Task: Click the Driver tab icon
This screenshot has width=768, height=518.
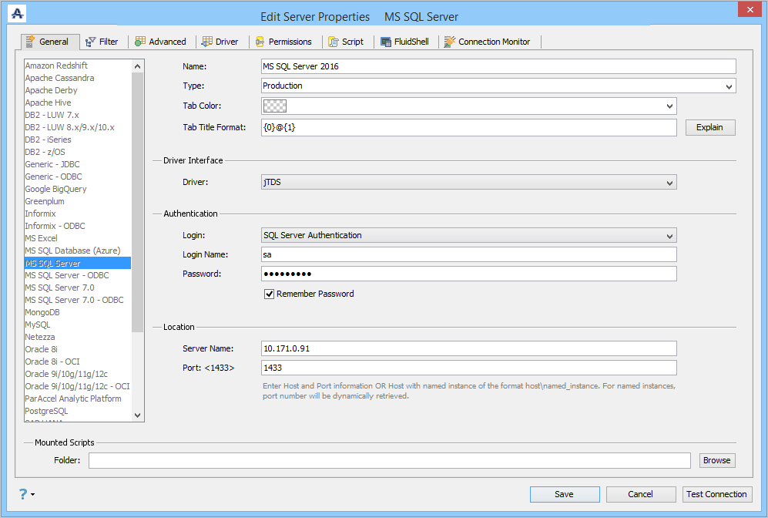Action: coord(207,42)
